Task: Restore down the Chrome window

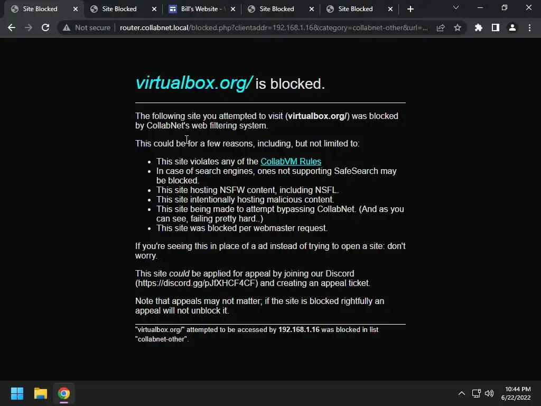Action: click(505, 7)
